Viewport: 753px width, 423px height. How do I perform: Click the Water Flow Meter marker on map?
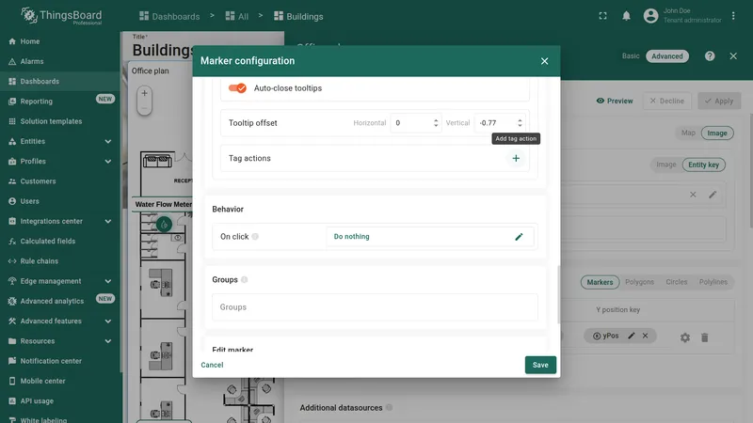[164, 224]
